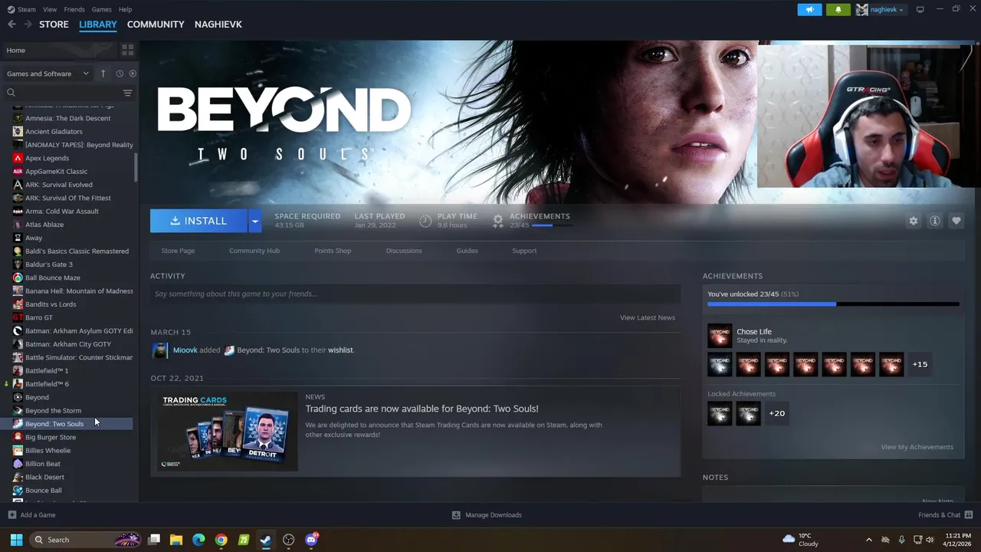981x552 pixels.
Task: Select Apex Legends in the library
Action: click(x=47, y=158)
